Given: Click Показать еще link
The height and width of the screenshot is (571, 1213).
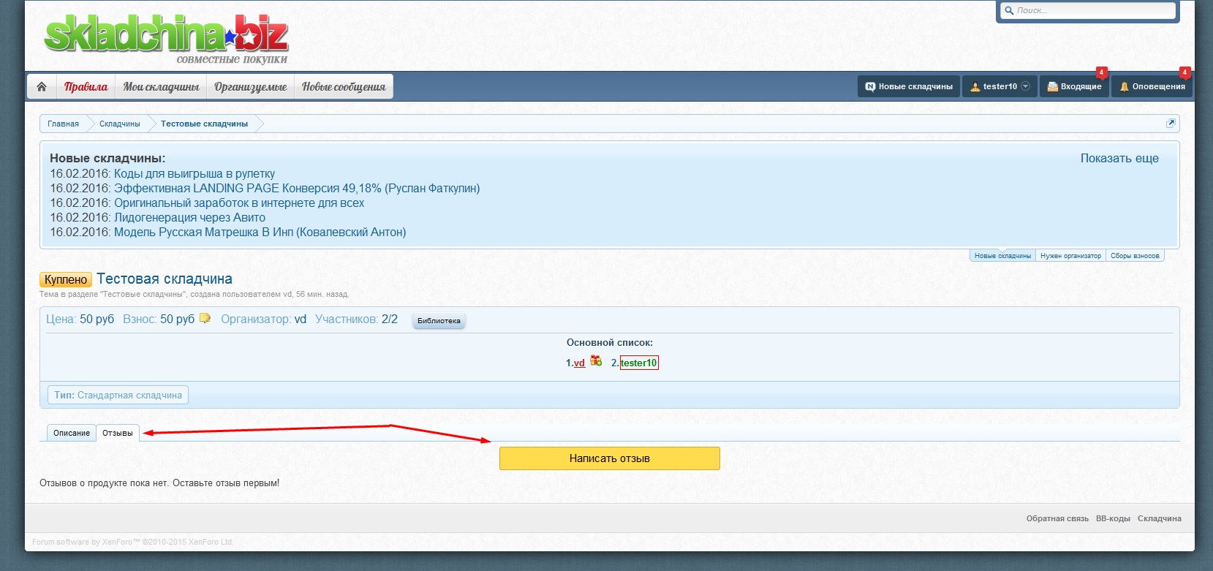Looking at the screenshot, I should point(1119,158).
